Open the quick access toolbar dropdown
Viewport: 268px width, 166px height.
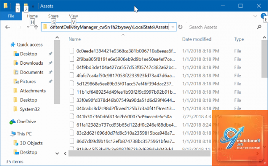point(33,7)
